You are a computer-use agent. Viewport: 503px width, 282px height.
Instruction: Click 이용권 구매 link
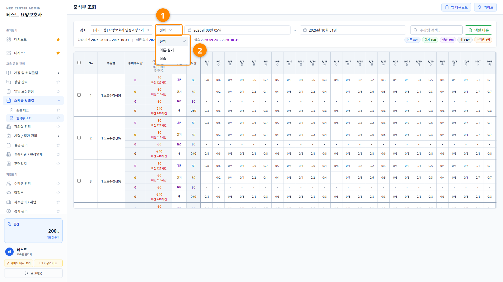click(53, 237)
